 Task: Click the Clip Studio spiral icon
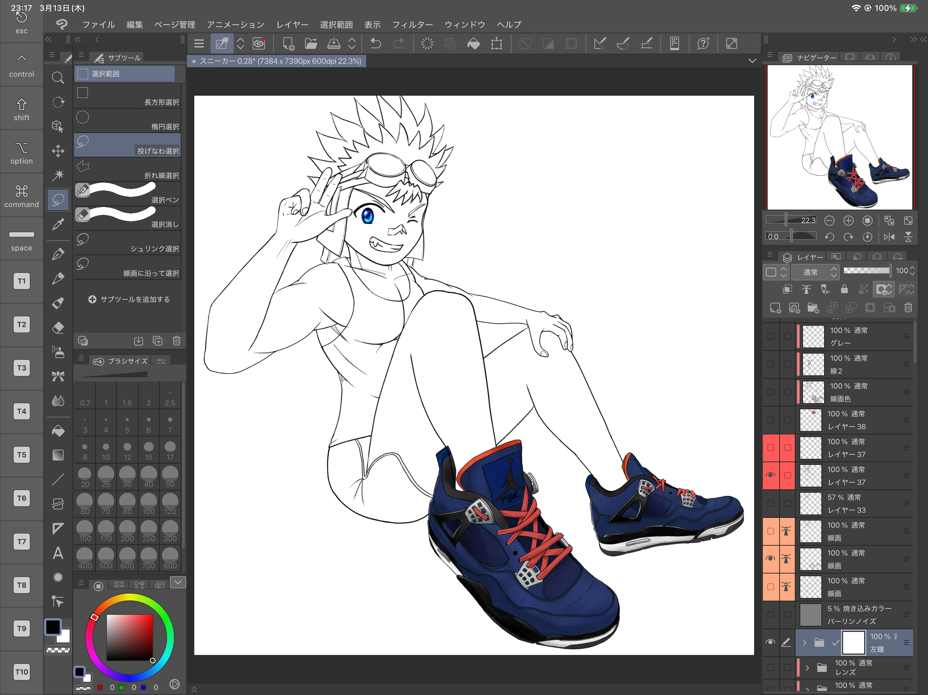click(x=259, y=43)
